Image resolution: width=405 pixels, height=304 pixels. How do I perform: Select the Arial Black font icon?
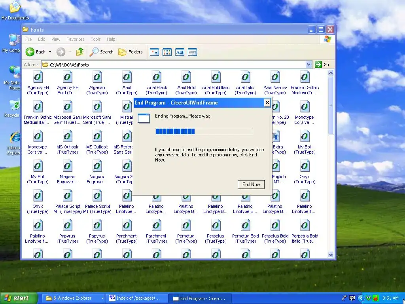pos(157,83)
